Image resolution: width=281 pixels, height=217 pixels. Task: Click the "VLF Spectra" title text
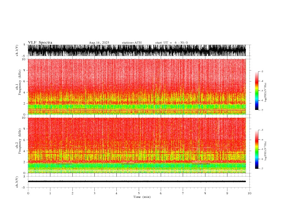40,43
